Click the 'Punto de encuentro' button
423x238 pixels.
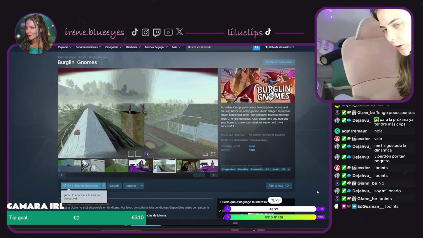279,62
